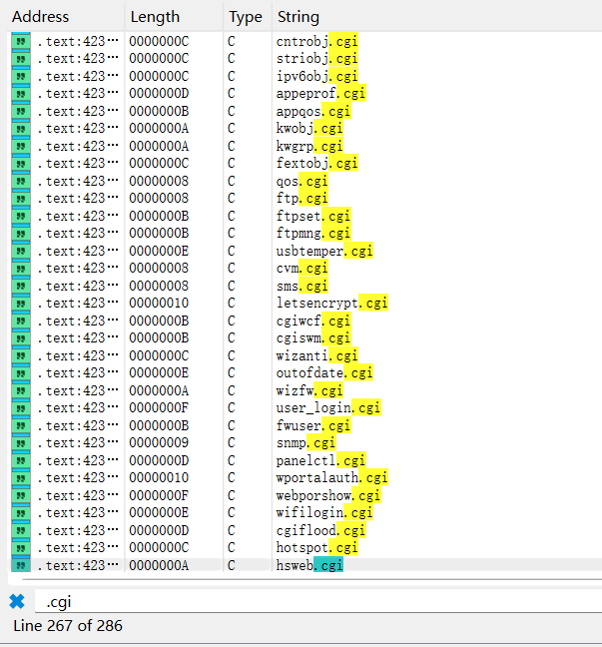
Task: Click the string icon beside fwuser.cgi
Action: (x=21, y=425)
